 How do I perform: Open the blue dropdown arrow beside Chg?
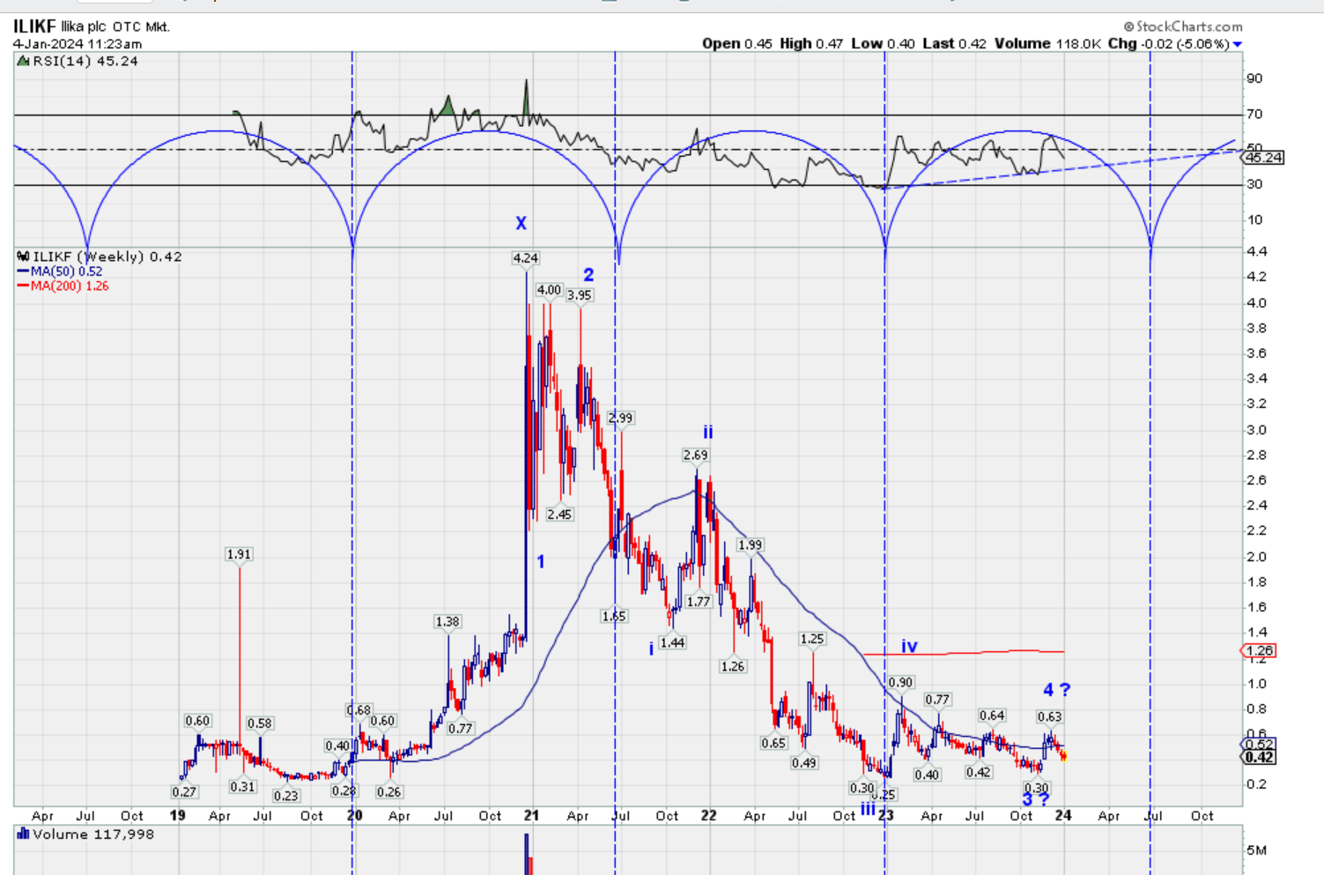(1238, 44)
